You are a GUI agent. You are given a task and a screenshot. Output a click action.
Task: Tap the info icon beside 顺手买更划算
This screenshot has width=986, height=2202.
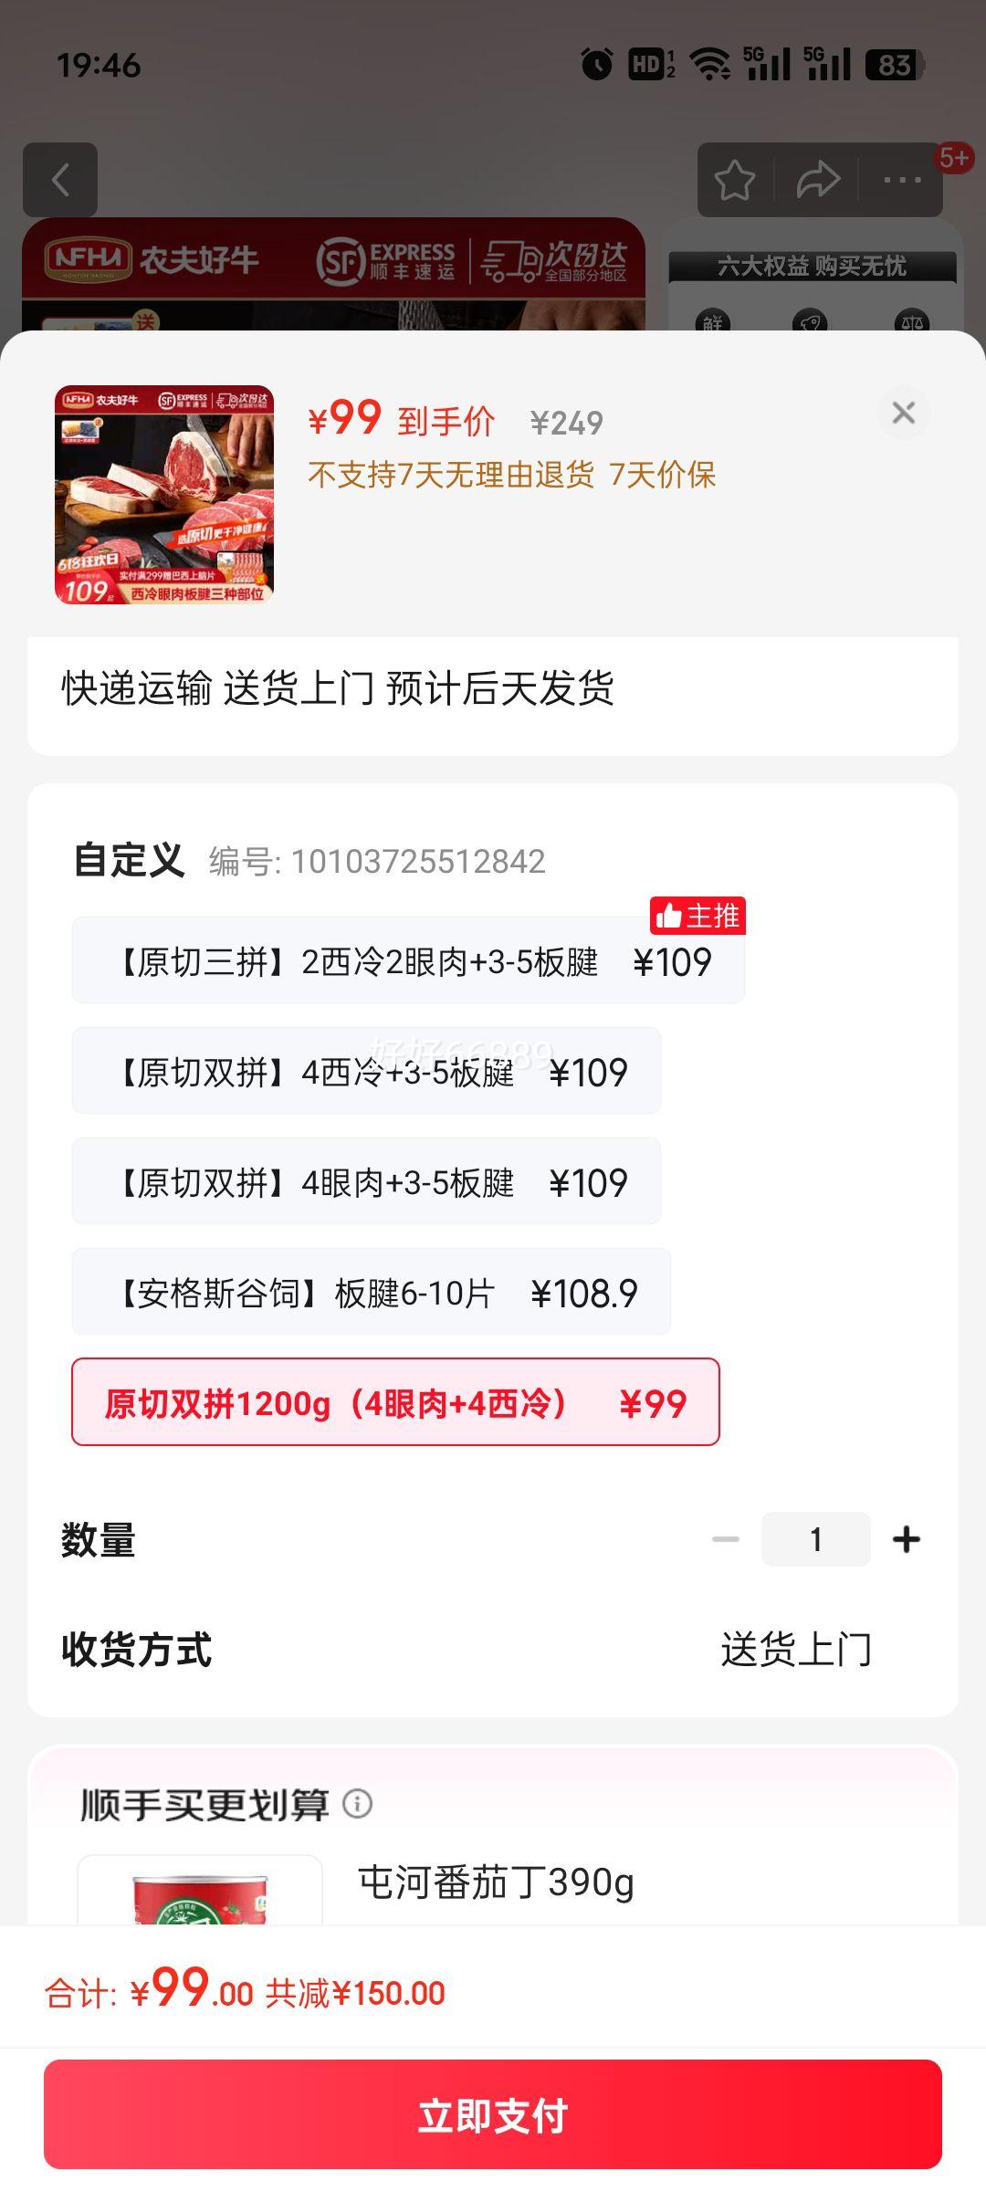[x=357, y=1803]
